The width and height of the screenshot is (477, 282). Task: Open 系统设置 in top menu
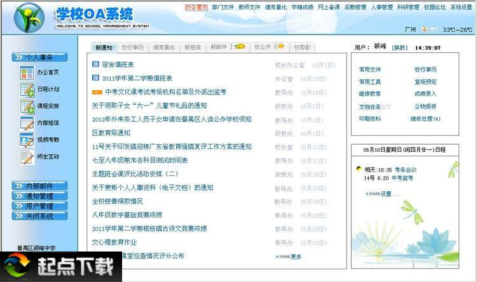[x=461, y=7]
